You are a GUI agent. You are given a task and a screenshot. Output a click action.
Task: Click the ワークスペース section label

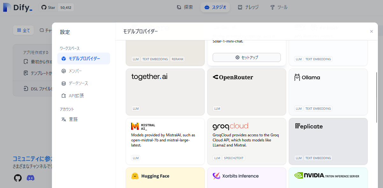click(70, 49)
